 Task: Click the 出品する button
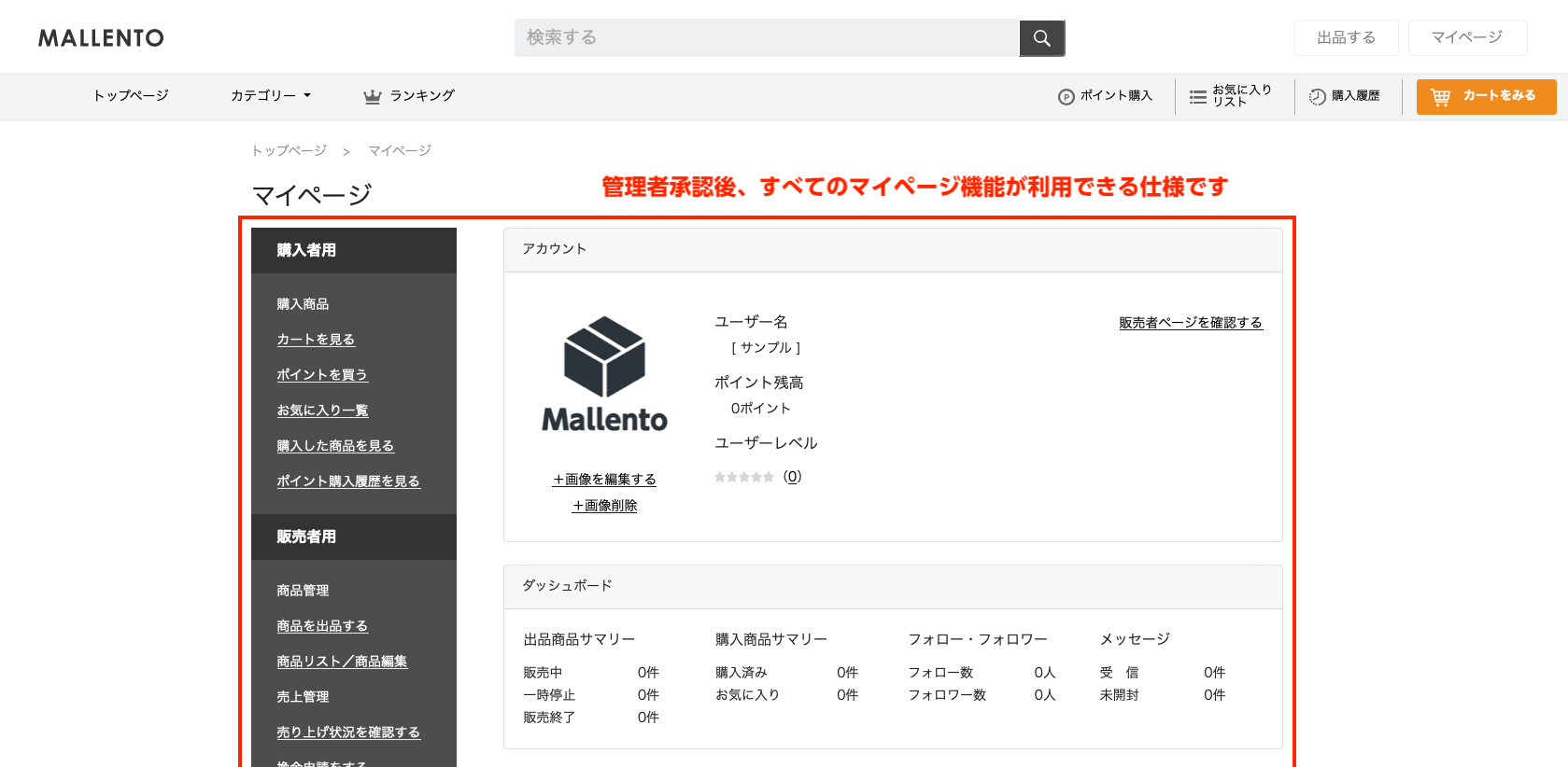tap(1346, 38)
